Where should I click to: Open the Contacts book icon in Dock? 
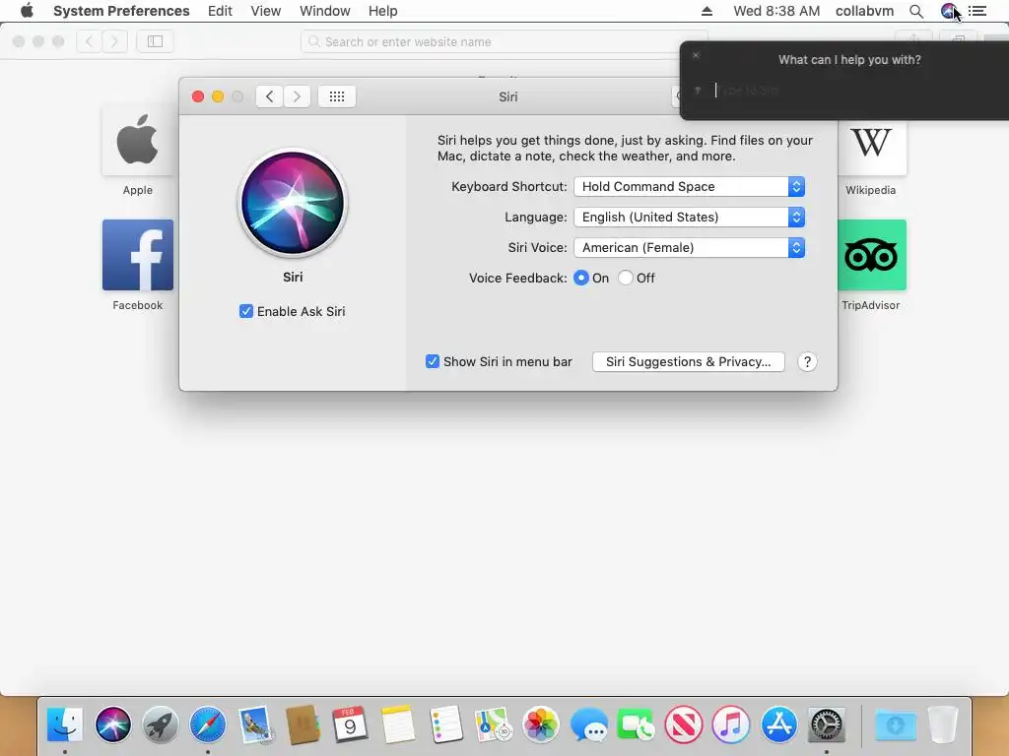(303, 724)
